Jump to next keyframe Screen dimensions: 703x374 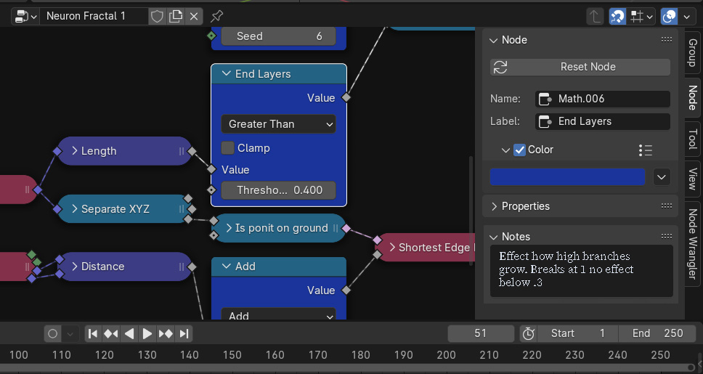pos(166,334)
